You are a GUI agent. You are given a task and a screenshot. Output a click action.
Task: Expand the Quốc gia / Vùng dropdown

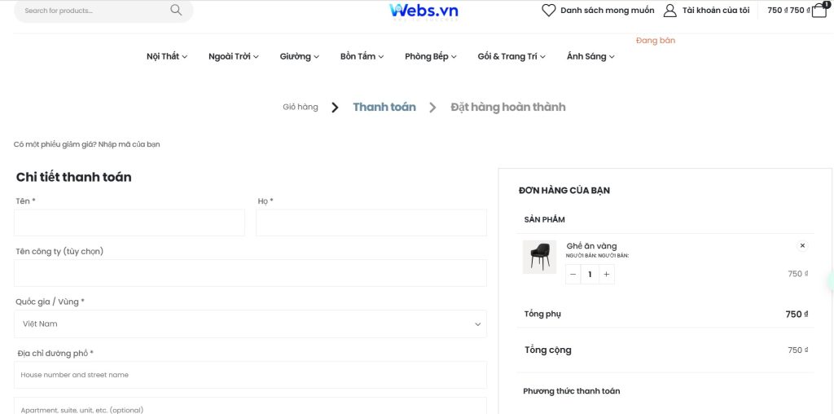[250, 324]
